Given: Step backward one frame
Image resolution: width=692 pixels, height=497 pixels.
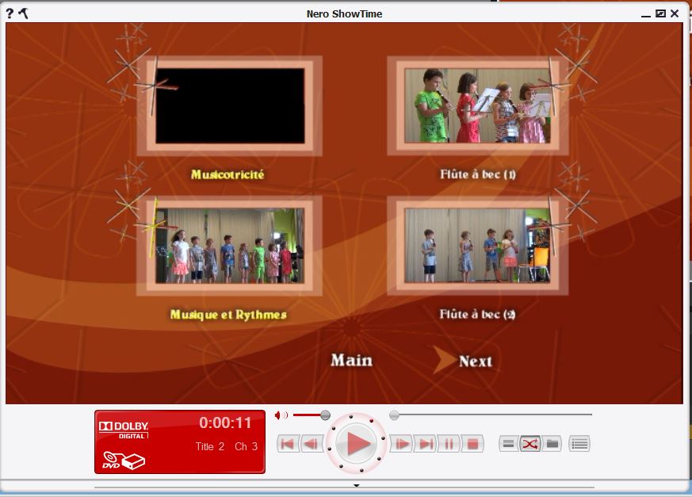Looking at the screenshot, I should (312, 444).
